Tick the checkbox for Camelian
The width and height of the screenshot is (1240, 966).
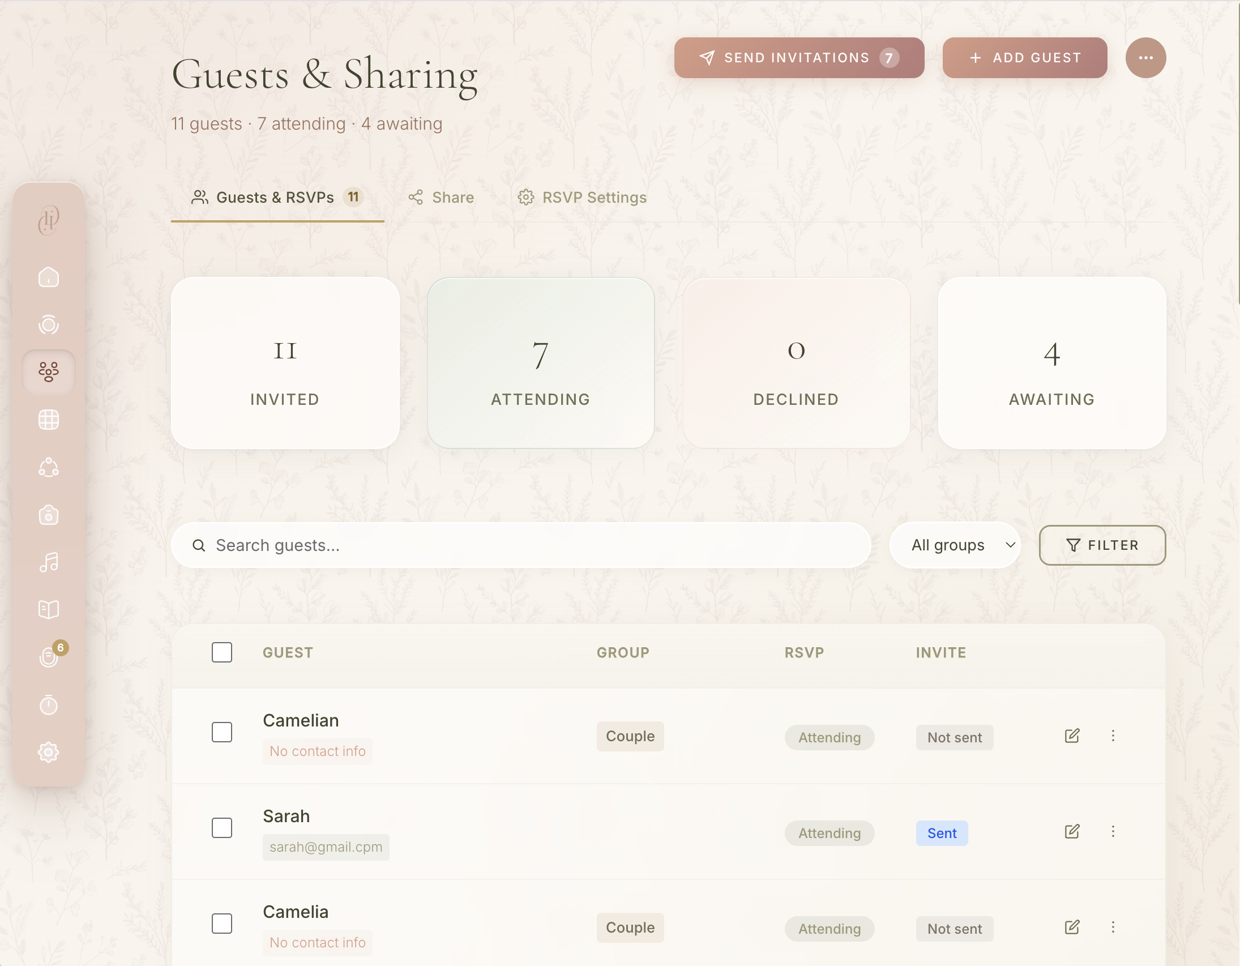222,733
